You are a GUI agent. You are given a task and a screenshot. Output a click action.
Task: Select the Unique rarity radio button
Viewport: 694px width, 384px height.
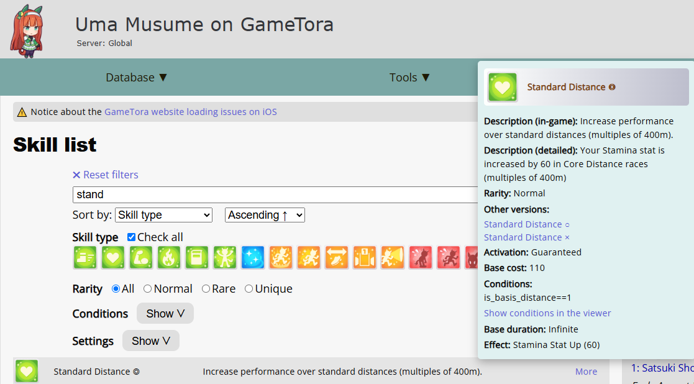249,289
